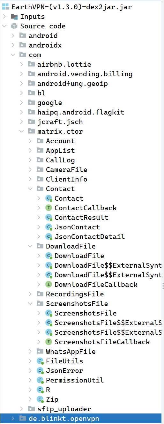Collapse the ScreenshotsFile package
164x424 pixels.
pyautogui.click(x=30, y=304)
